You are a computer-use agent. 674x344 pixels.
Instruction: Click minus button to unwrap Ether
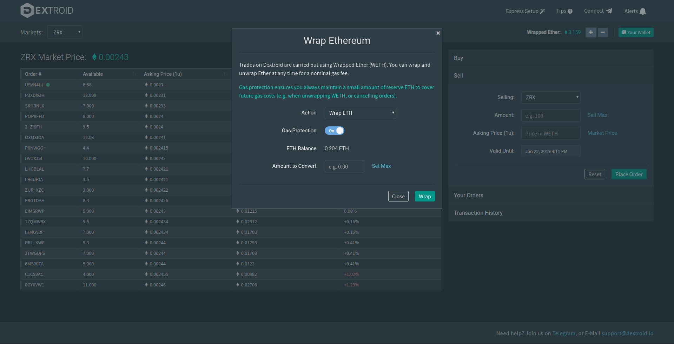point(603,32)
